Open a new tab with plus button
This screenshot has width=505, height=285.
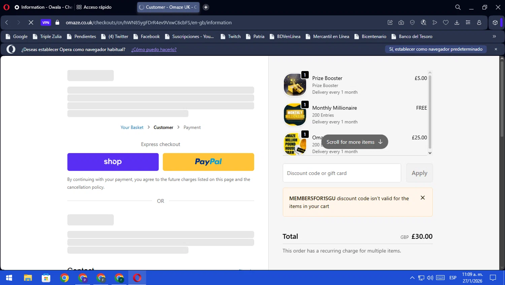tap(206, 7)
